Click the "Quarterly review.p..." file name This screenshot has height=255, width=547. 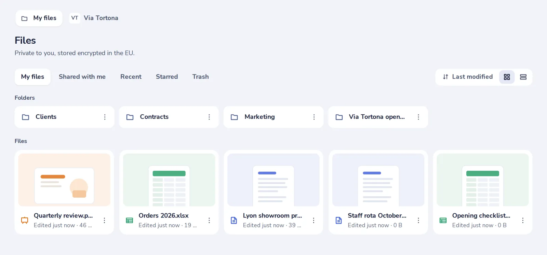click(x=63, y=216)
